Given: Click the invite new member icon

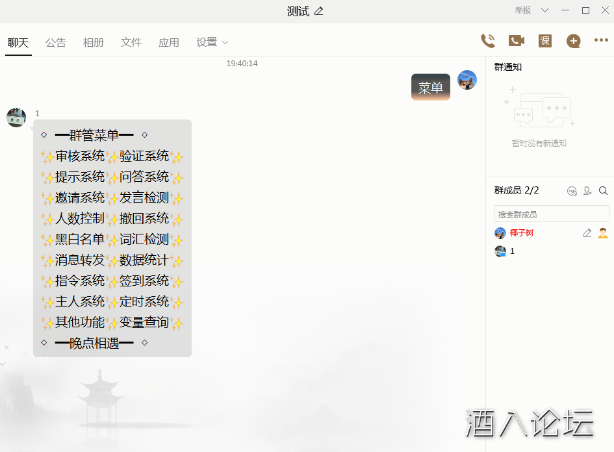Looking at the screenshot, I should 587,191.
